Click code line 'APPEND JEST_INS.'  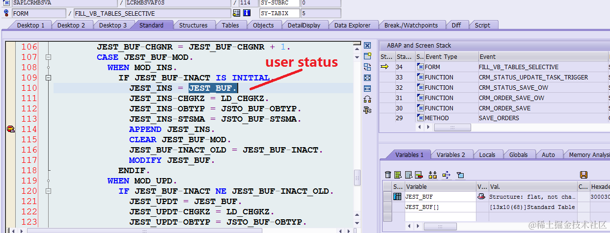click(172, 129)
